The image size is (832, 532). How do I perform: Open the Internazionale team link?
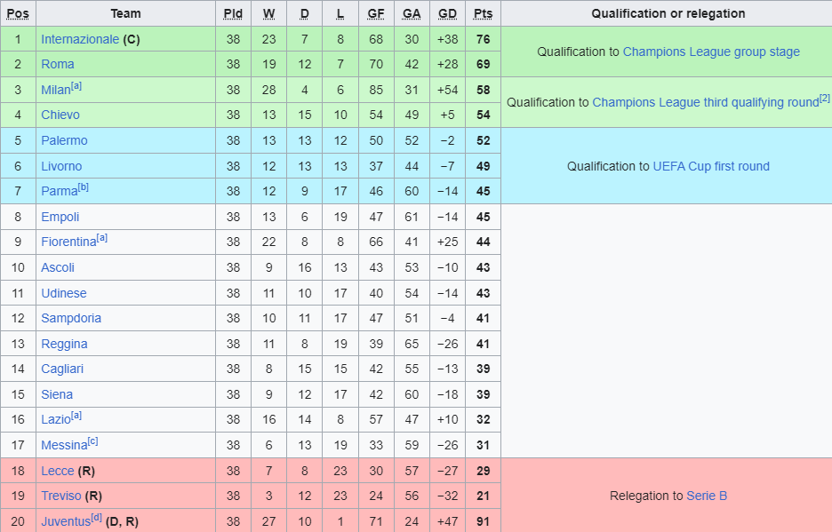point(80,39)
